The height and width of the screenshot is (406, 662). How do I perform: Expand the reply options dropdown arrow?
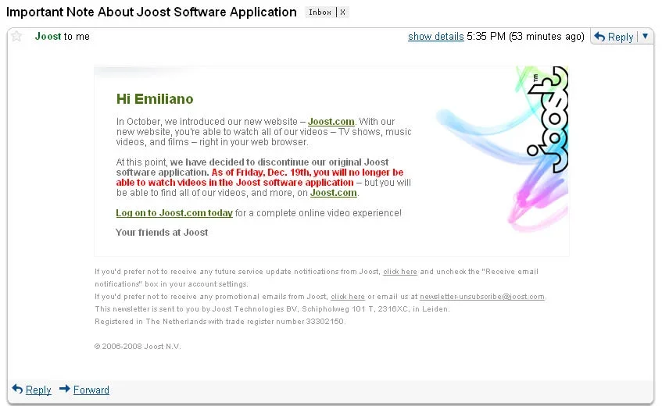[x=645, y=36]
